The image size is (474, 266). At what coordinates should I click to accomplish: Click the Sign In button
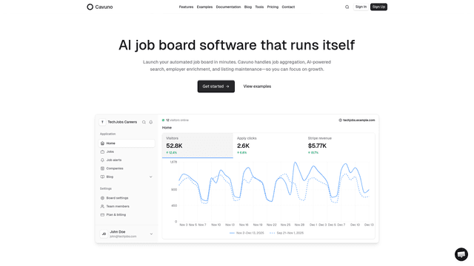click(361, 7)
